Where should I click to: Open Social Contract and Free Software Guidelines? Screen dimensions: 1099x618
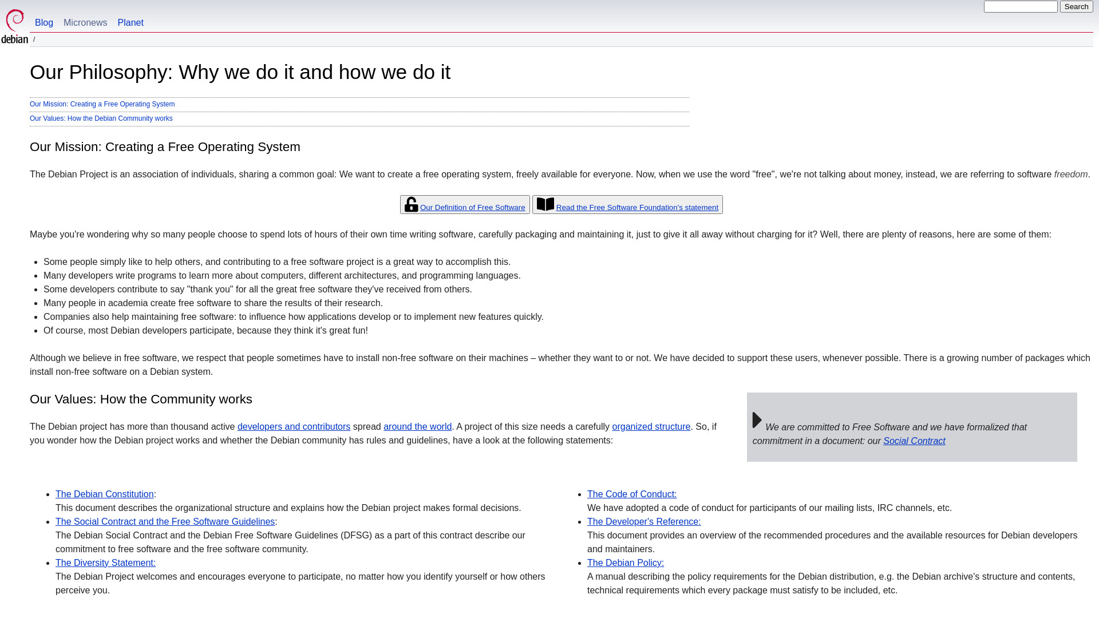pyautogui.click(x=165, y=522)
